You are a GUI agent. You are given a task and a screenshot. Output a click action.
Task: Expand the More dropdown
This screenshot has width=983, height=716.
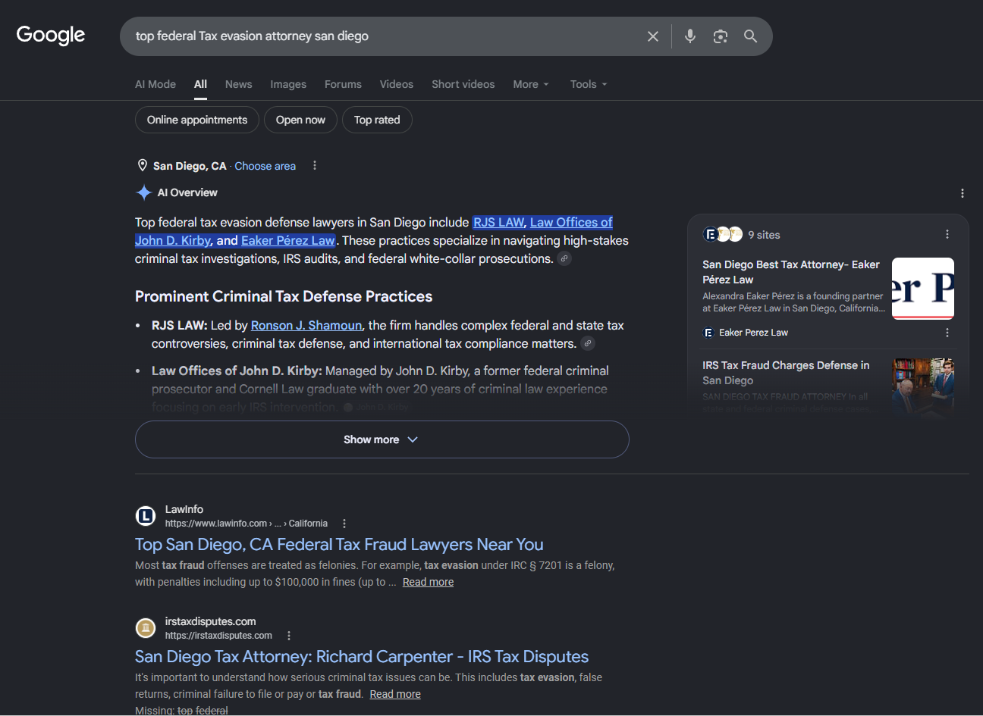pyautogui.click(x=531, y=84)
